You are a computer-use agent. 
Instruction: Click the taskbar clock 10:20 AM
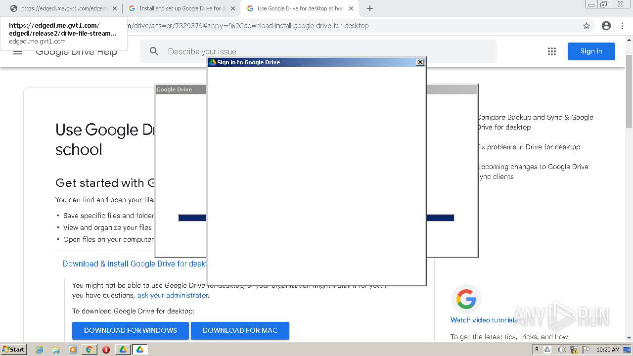coord(608,350)
